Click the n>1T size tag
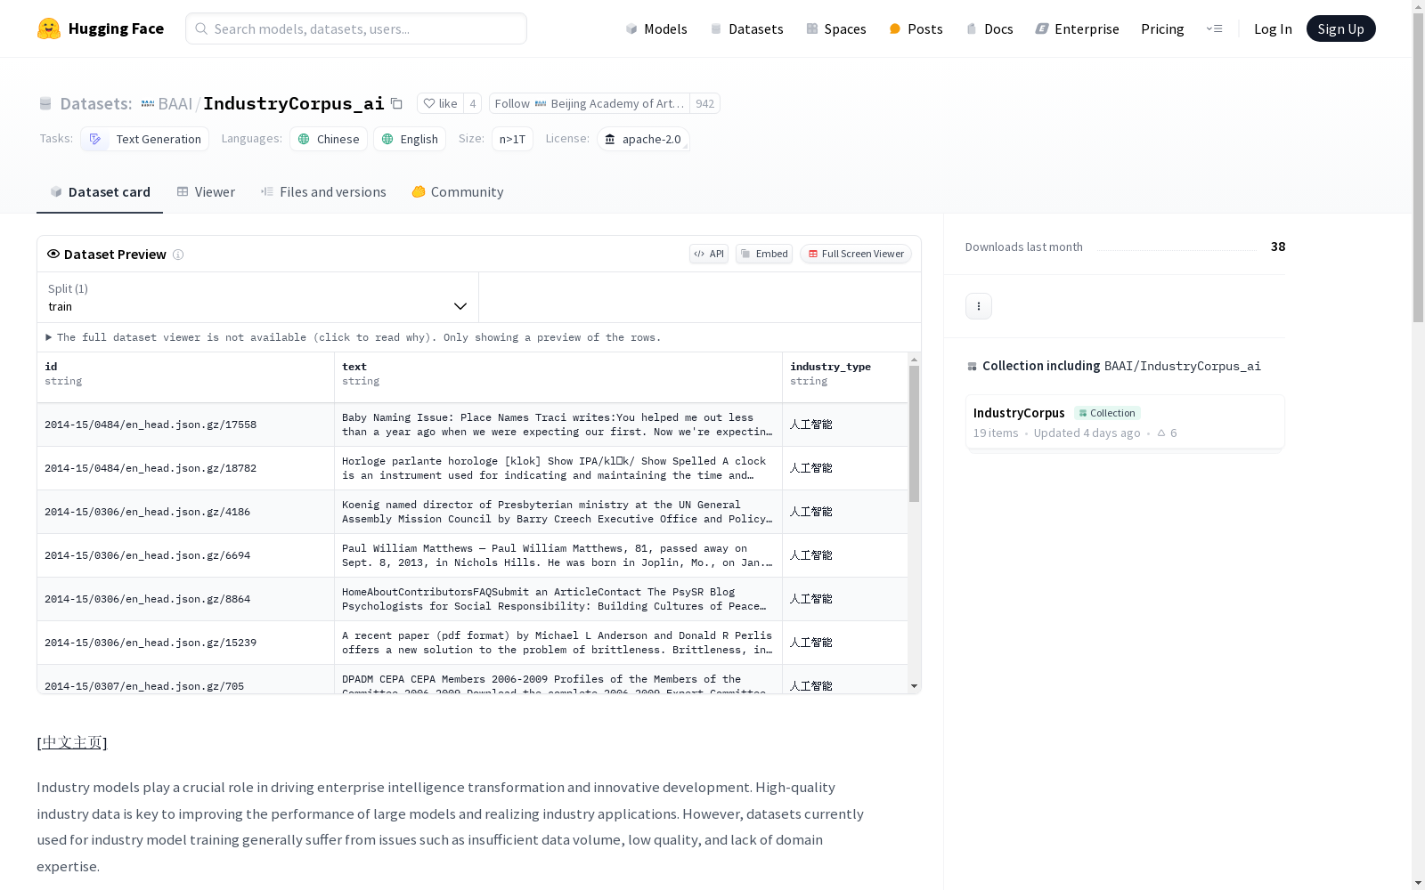The width and height of the screenshot is (1425, 890). click(512, 139)
